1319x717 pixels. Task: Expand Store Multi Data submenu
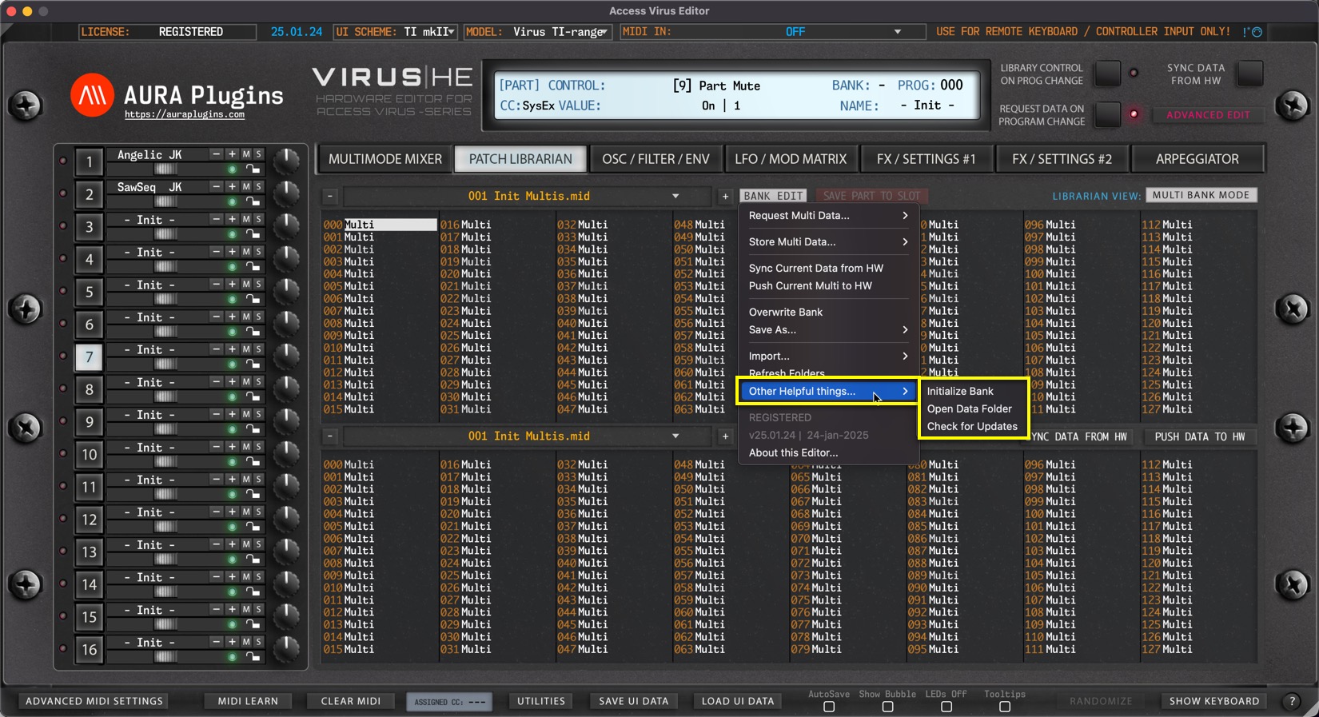point(827,242)
